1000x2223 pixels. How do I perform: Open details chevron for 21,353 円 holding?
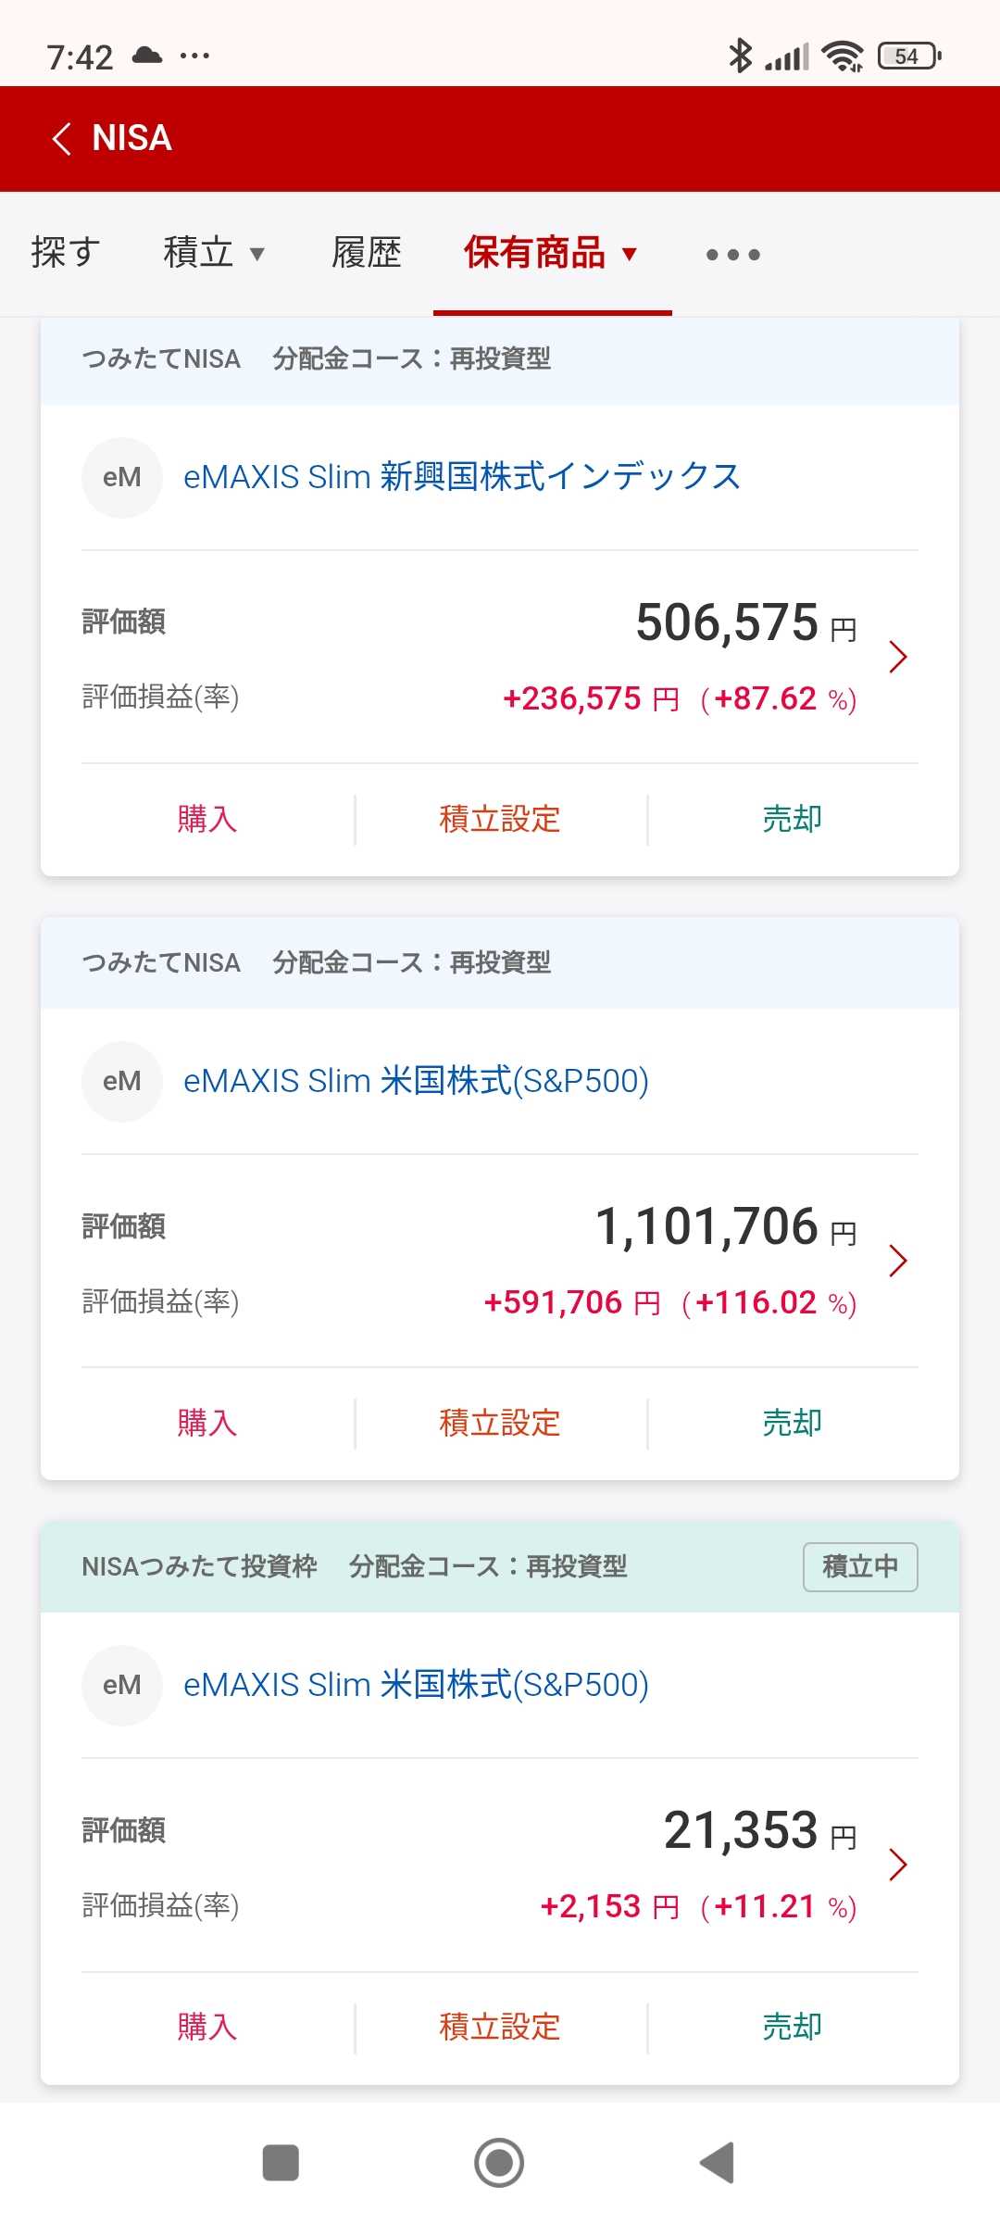(897, 1865)
